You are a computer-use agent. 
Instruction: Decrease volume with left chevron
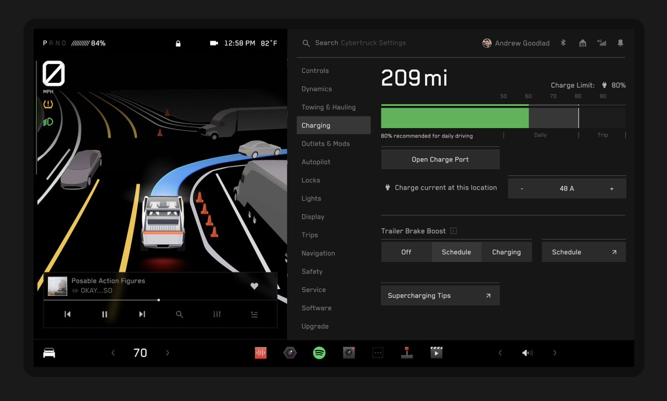coord(500,353)
